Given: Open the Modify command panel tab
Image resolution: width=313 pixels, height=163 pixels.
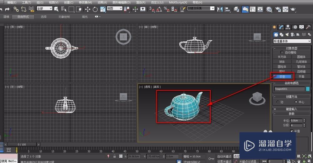Looking at the screenshot, I should 281,27.
